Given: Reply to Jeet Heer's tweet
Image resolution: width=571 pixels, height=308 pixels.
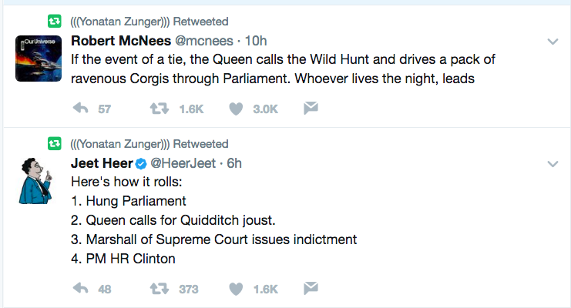Looking at the screenshot, I should [x=80, y=289].
